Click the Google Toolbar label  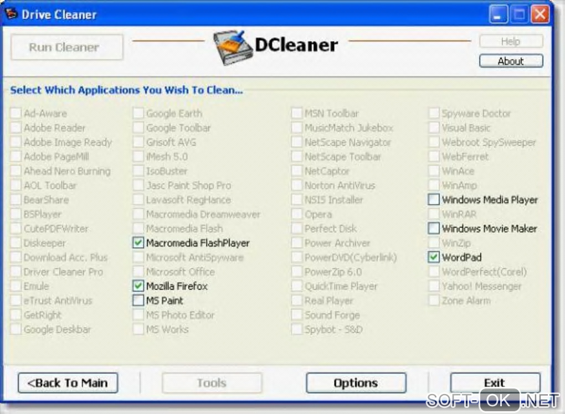[x=178, y=128]
